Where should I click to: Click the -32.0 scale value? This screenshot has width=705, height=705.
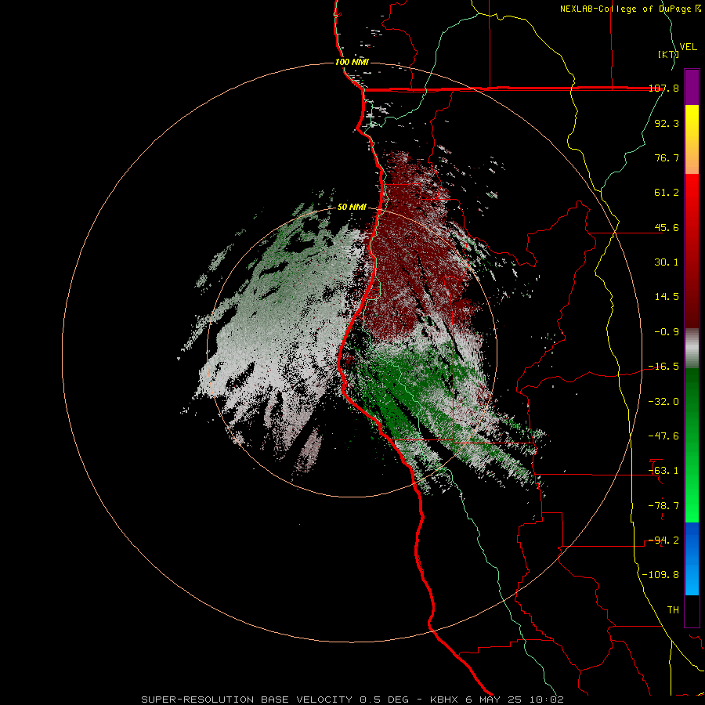coord(663,402)
